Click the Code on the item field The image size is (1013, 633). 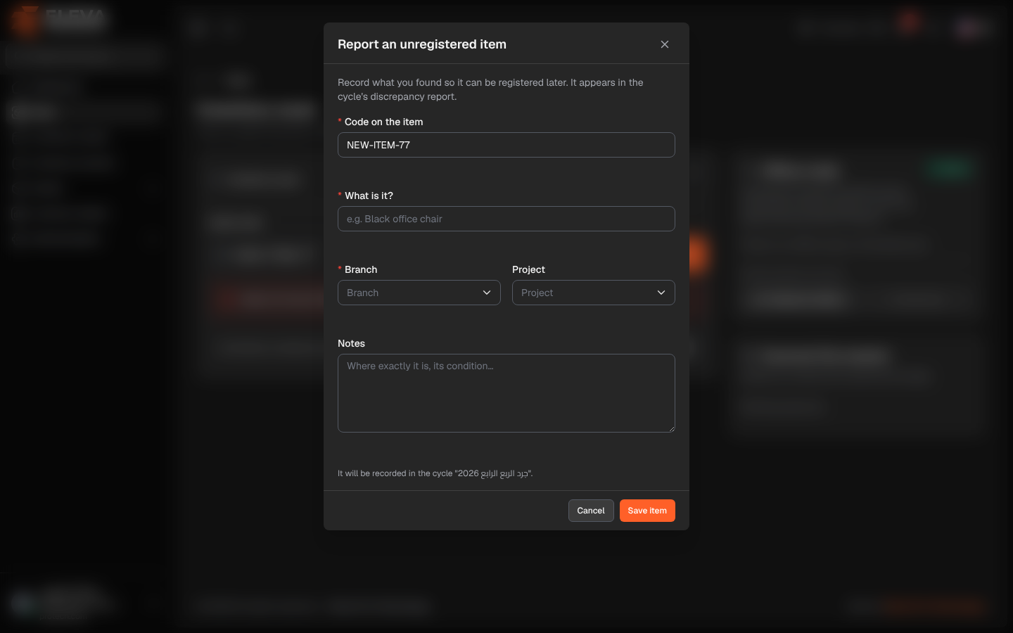507,145
